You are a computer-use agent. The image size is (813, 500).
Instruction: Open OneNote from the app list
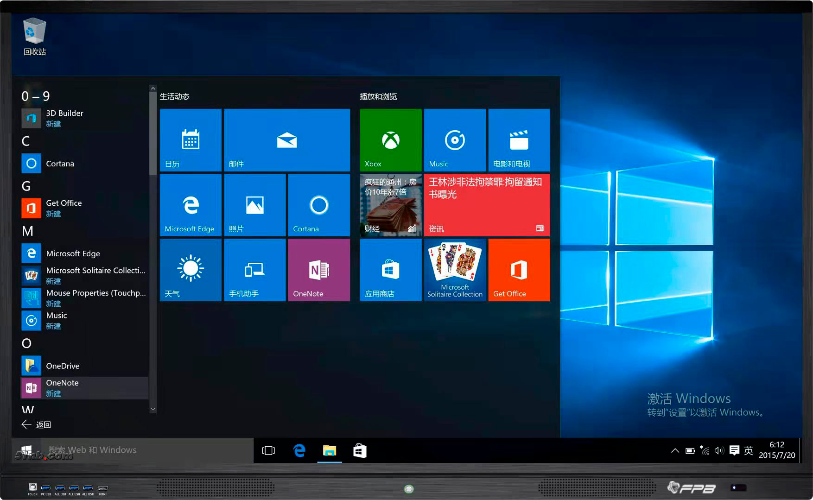84,388
